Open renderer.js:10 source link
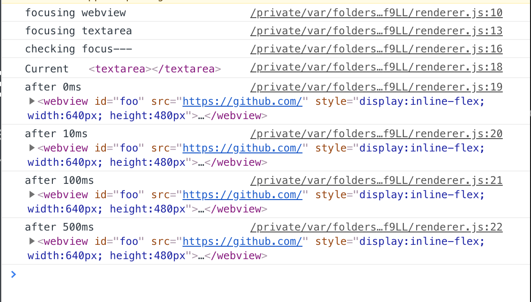This screenshot has height=302, width=531. (x=376, y=13)
